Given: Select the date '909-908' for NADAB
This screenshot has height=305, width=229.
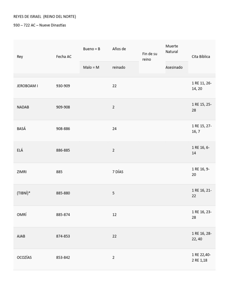Looking at the screenshot, I should [x=63, y=107].
